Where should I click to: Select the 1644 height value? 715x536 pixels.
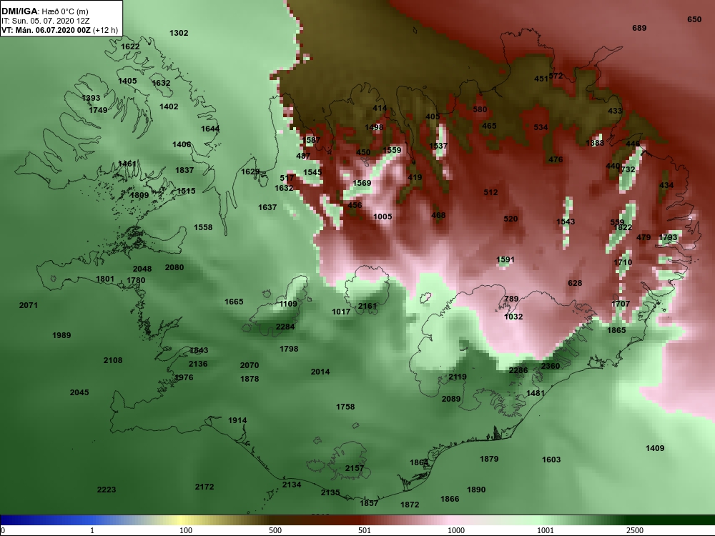[210, 129]
